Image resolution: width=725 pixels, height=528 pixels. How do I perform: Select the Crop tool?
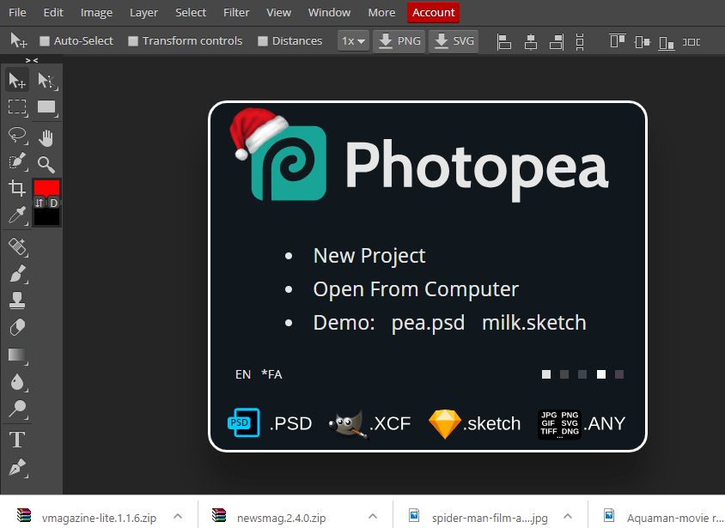tap(17, 188)
